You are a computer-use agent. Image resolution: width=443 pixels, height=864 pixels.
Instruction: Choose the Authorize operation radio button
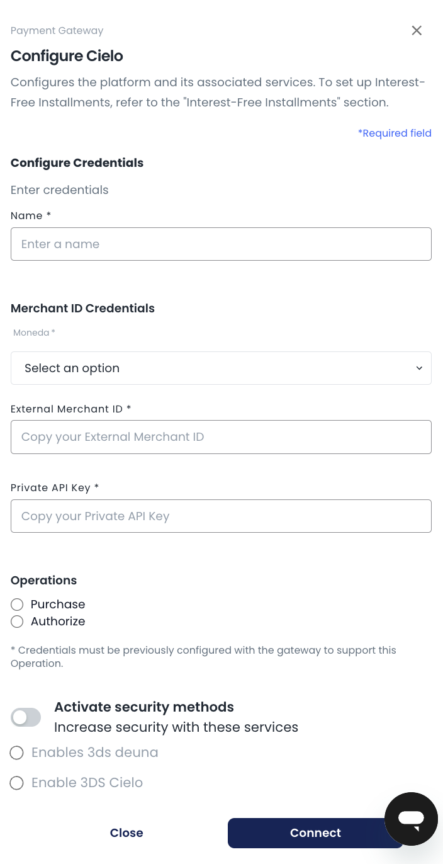click(x=18, y=622)
